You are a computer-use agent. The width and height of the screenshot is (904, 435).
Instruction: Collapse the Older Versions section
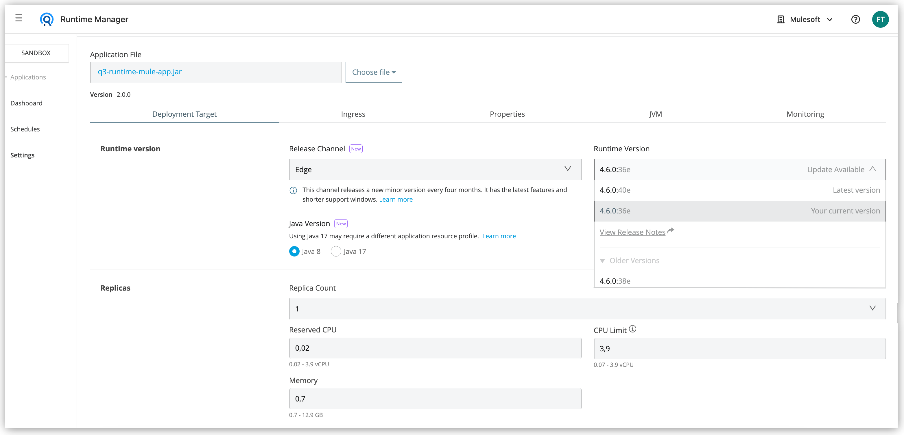coord(603,261)
